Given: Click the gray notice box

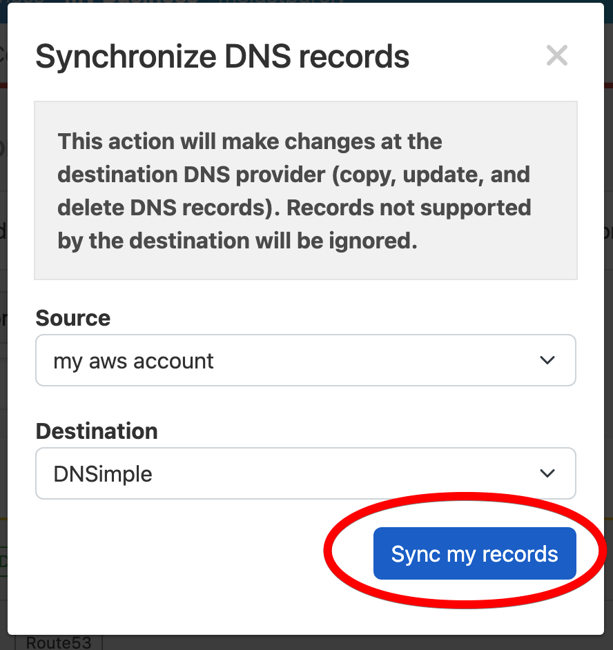Looking at the screenshot, I should [x=306, y=190].
